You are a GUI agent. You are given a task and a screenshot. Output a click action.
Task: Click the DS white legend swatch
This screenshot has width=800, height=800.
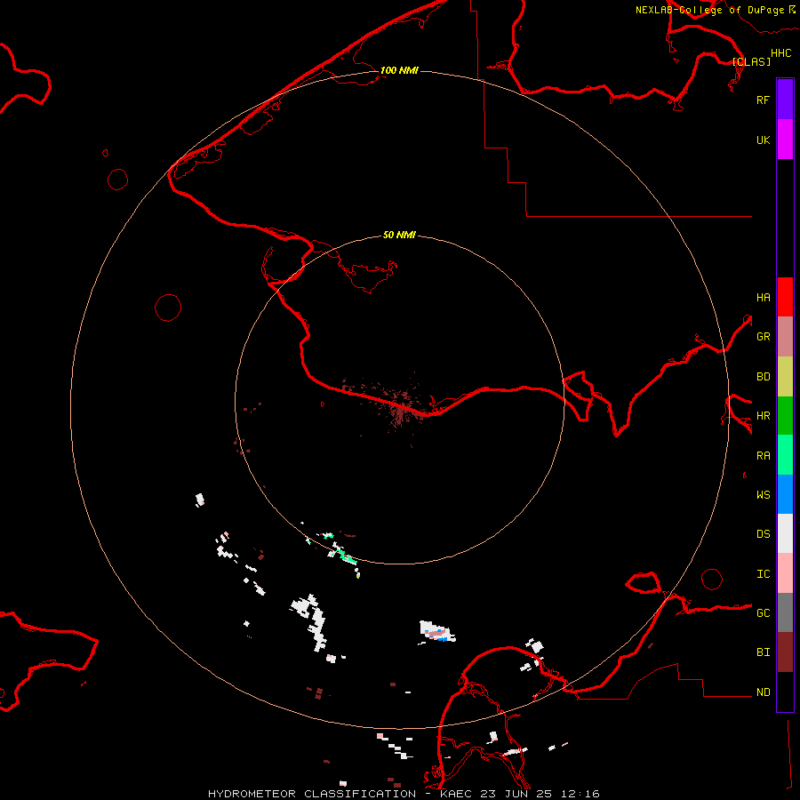(x=785, y=533)
